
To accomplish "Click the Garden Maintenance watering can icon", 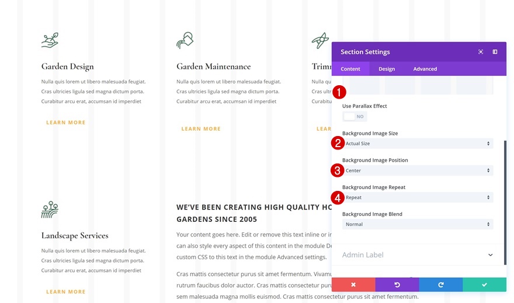I will (x=185, y=40).
